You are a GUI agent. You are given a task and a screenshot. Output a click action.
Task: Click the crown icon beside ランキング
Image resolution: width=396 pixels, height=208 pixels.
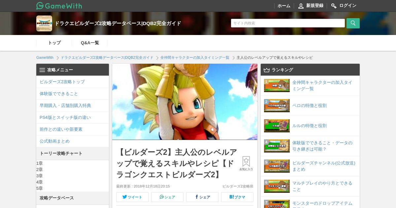267,70
